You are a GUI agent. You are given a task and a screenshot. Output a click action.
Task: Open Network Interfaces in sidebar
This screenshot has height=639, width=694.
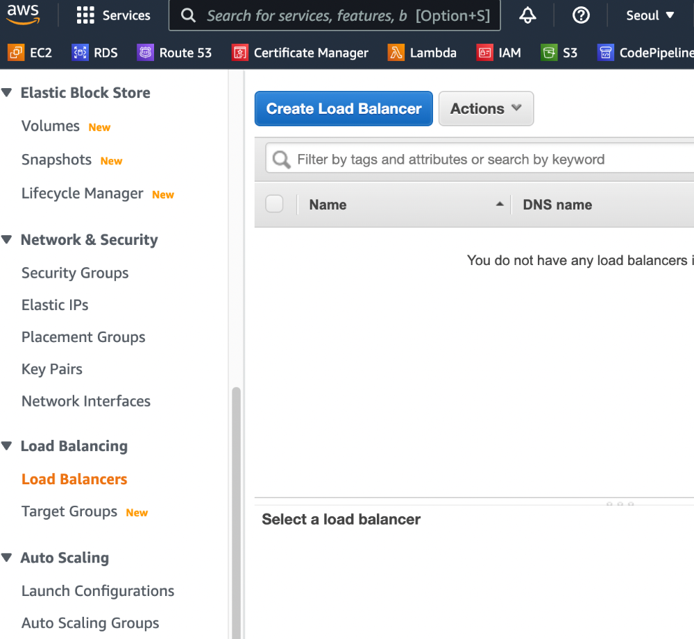coord(86,401)
